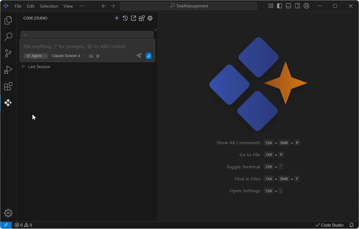The height and width of the screenshot is (229, 359).
Task: Open the Manage gear at activity bar bottom
Action: (8, 213)
